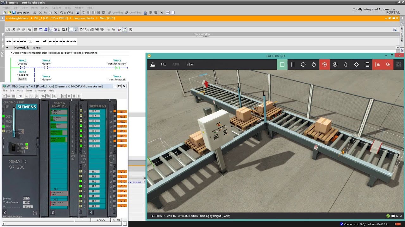Screen dimensions: 405x227
Task: Click the TIA Portal print icon
Action: 35,13
